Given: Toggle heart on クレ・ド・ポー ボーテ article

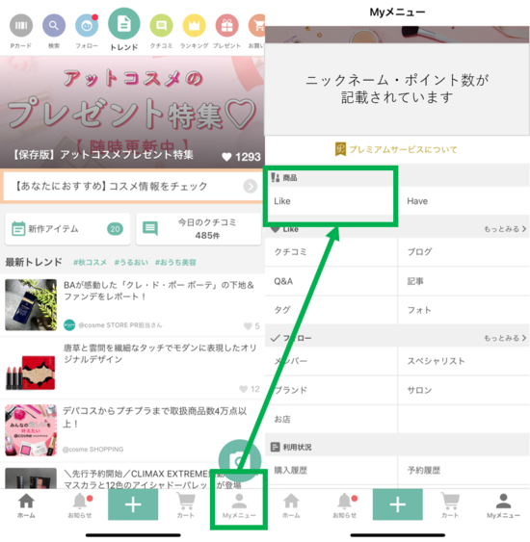Looking at the screenshot, I should click(248, 326).
